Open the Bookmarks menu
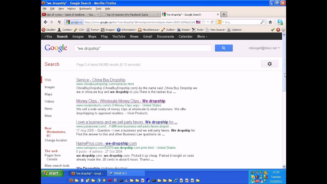This screenshot has width=327, height=184. pyautogui.click(x=85, y=9)
